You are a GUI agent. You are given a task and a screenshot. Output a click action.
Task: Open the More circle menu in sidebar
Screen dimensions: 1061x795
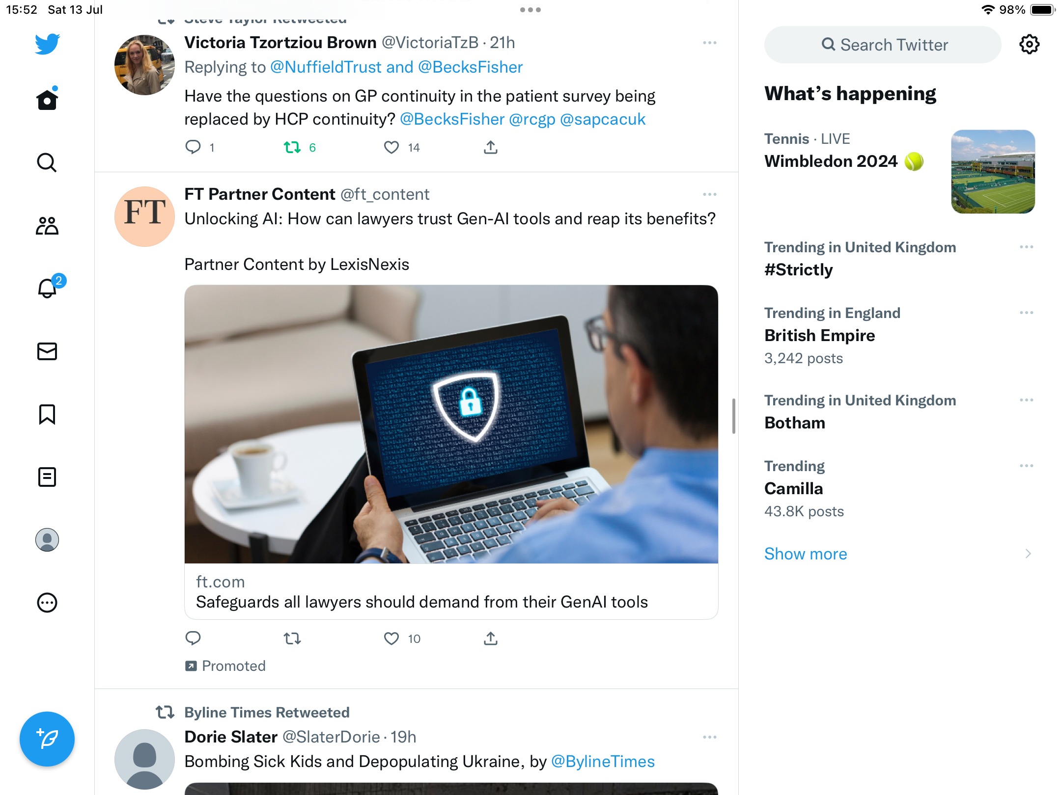pyautogui.click(x=47, y=603)
